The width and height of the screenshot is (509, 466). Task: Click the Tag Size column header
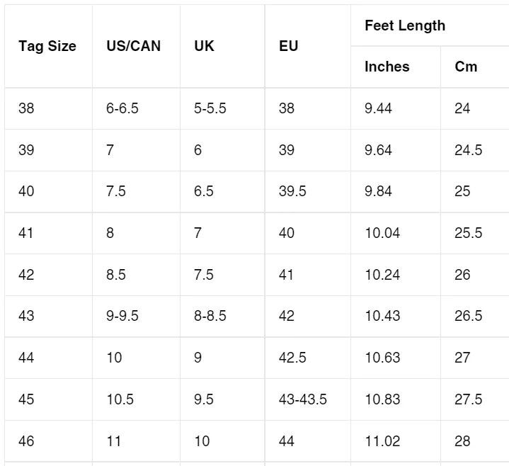click(x=48, y=46)
